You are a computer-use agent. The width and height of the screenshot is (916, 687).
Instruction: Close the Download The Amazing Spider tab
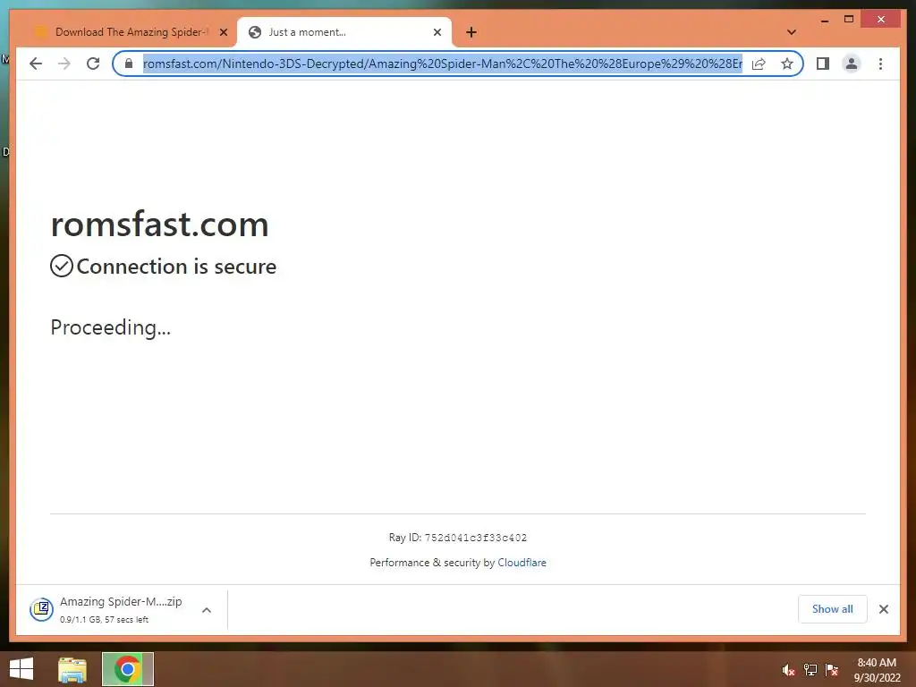coord(223,32)
